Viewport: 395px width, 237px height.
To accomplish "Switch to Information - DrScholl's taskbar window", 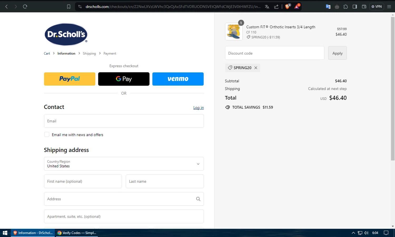I will click(33, 233).
